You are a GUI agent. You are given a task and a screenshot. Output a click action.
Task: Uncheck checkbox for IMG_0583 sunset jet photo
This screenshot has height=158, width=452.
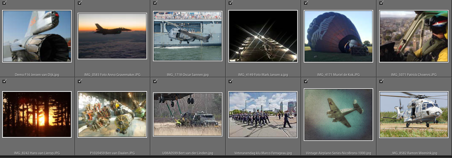80,3
